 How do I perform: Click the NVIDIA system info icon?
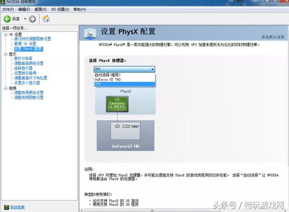6,207
